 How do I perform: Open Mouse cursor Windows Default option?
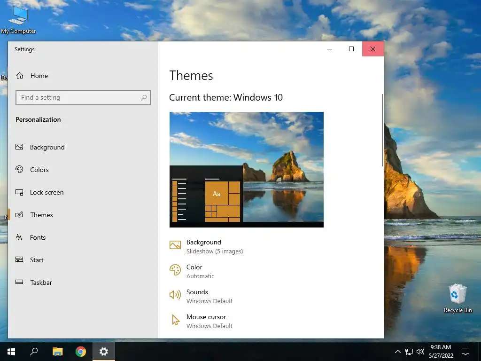(201, 321)
